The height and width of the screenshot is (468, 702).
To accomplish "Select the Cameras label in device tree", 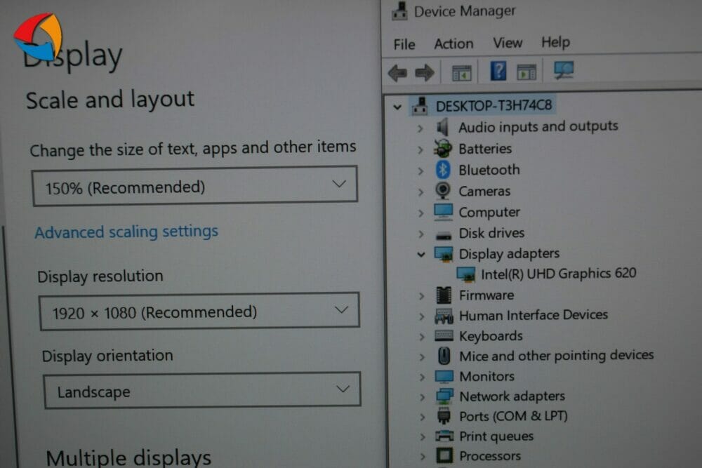I will (x=484, y=191).
